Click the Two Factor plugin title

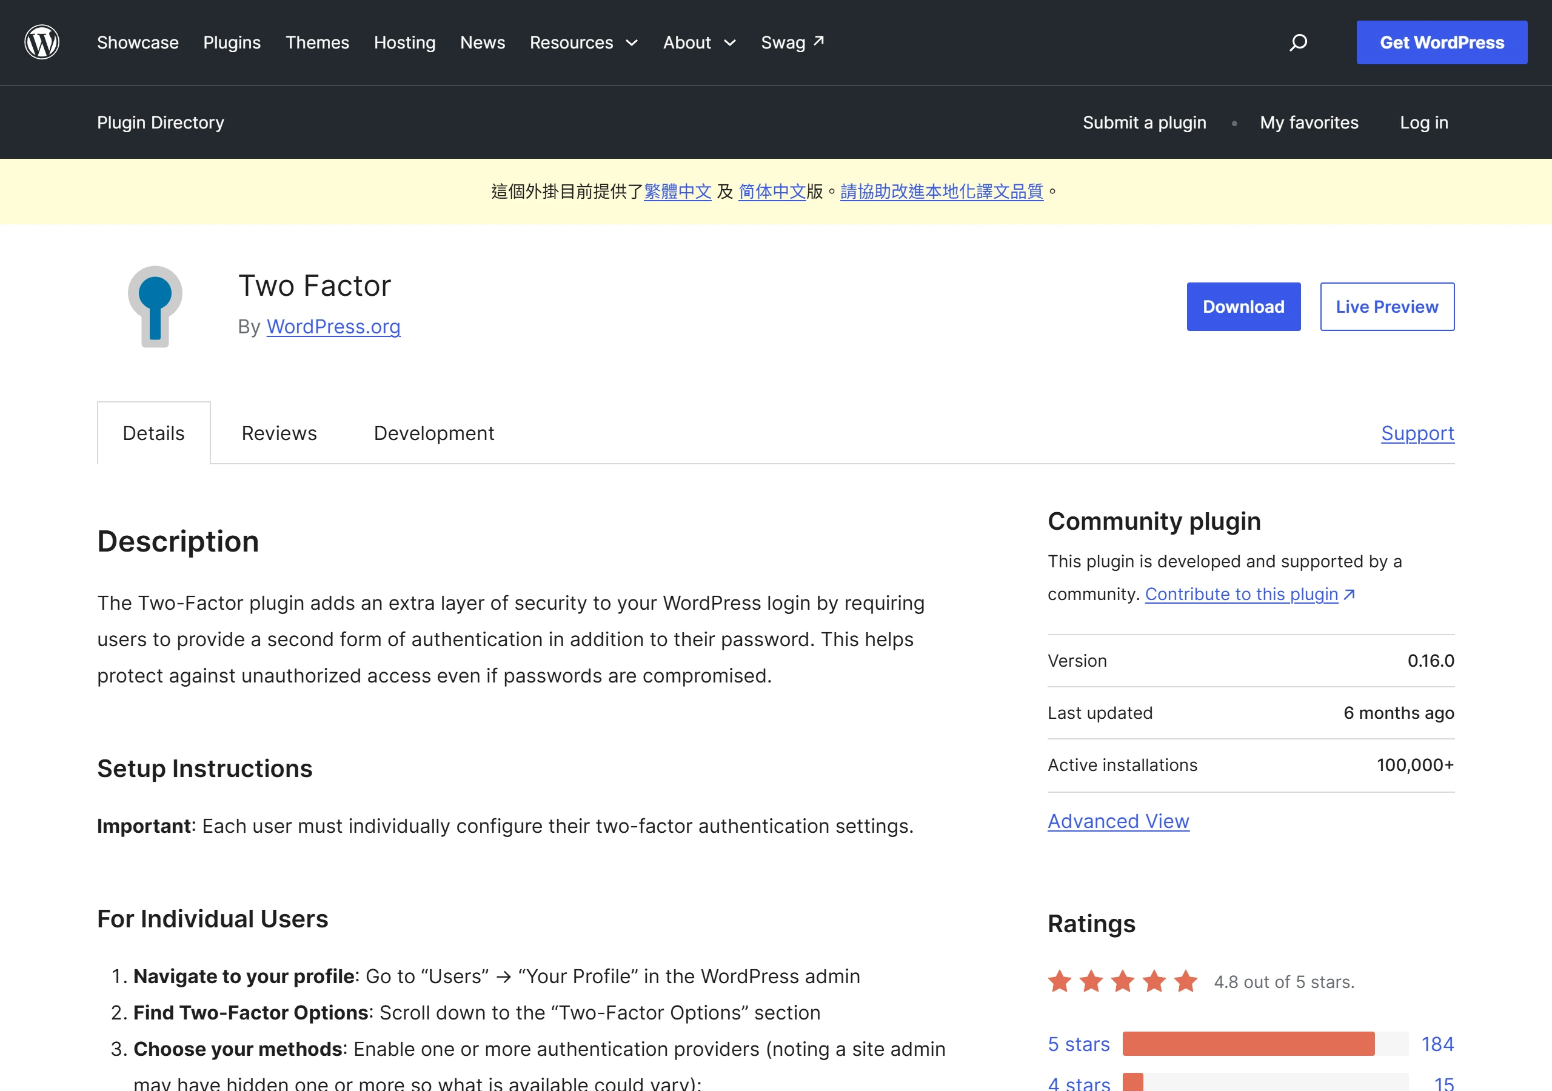(314, 285)
